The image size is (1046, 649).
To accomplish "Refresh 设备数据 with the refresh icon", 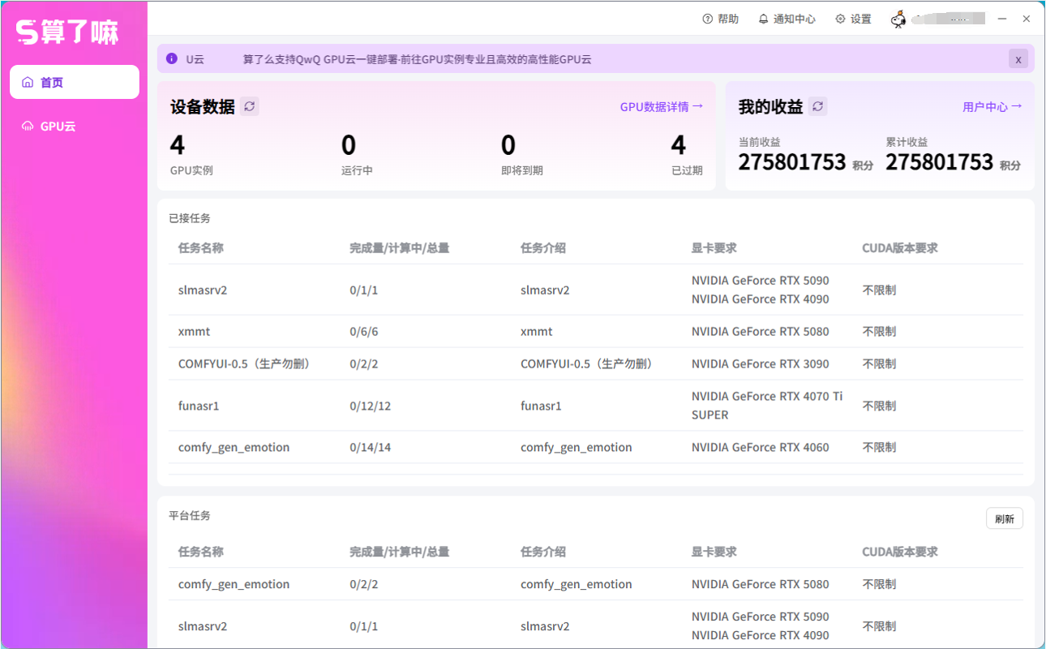I will coord(249,106).
